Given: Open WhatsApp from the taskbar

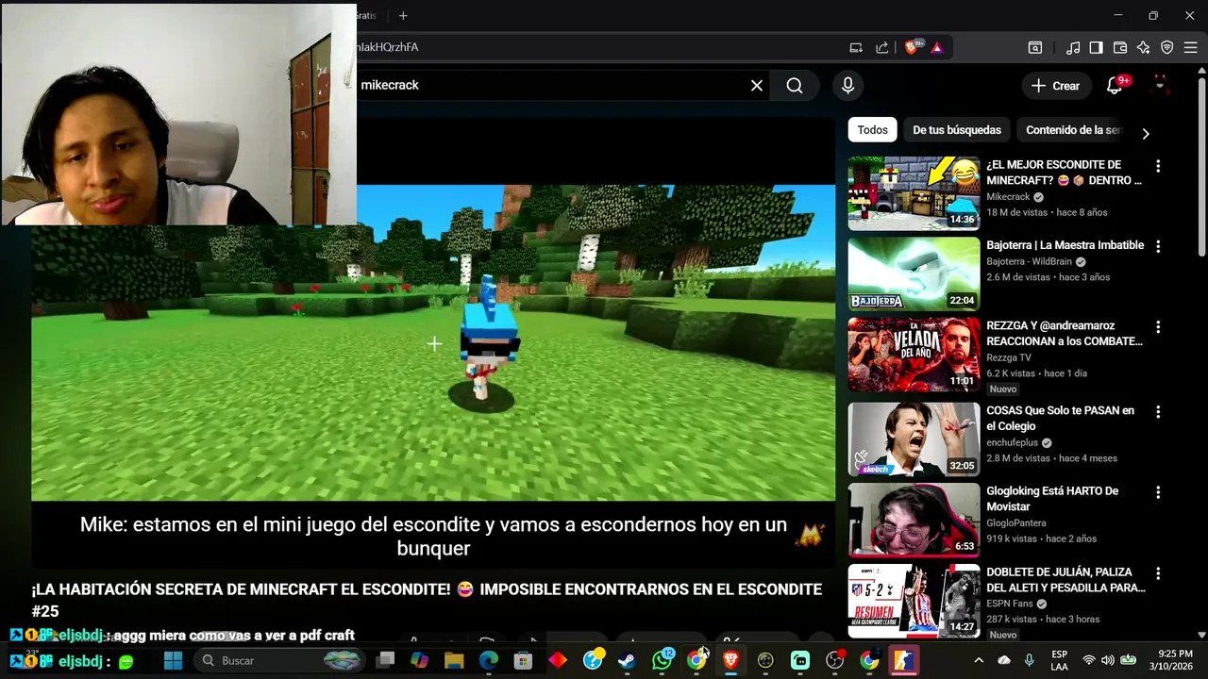Looking at the screenshot, I should pos(663,661).
